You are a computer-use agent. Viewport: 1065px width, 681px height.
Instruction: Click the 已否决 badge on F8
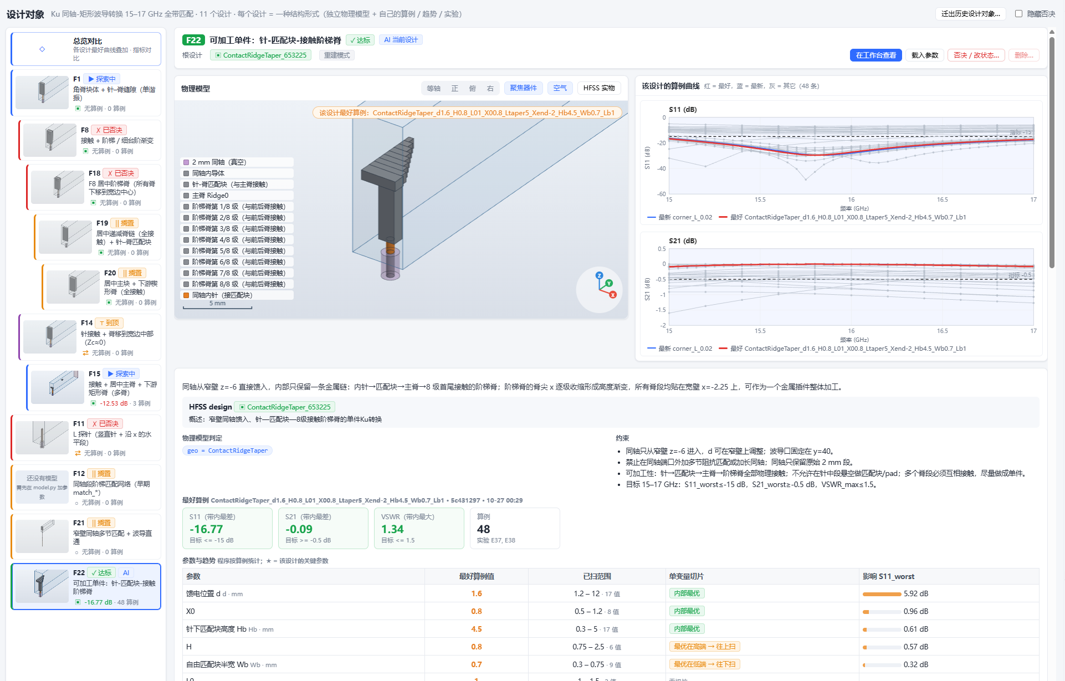[x=109, y=130]
